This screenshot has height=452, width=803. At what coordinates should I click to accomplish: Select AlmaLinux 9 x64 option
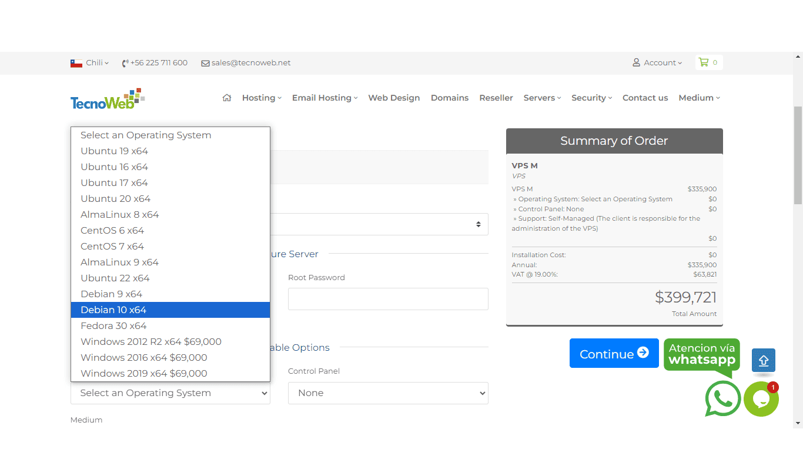point(170,262)
